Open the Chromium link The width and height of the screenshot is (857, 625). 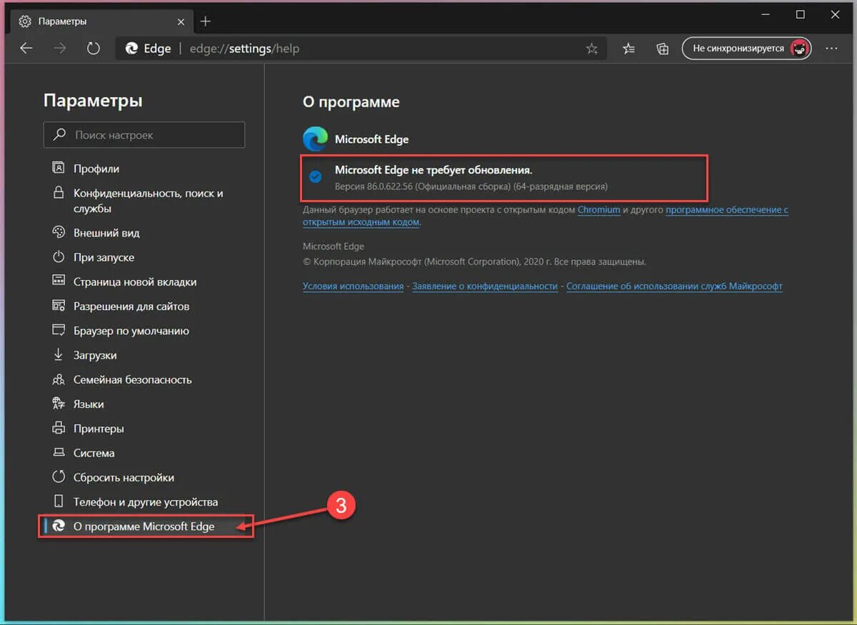click(598, 210)
